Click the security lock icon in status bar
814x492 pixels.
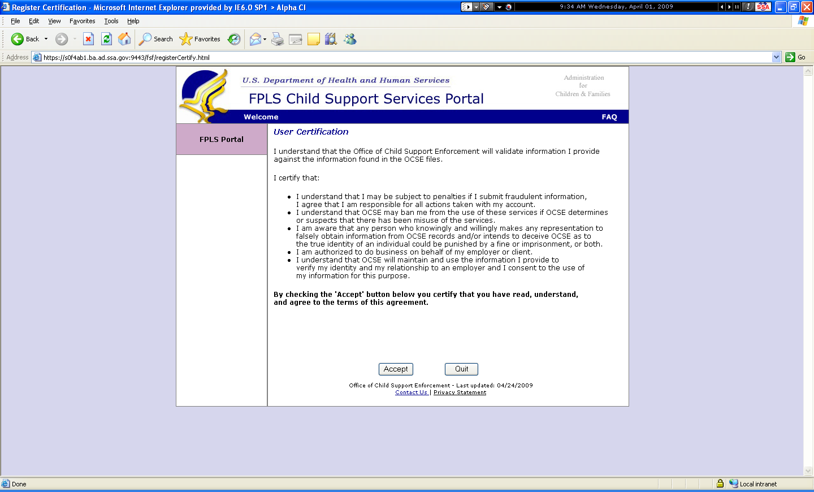720,484
